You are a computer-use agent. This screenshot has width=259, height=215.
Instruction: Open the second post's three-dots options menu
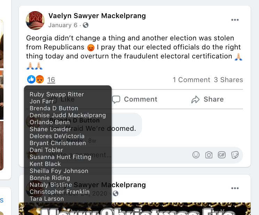[235, 189]
